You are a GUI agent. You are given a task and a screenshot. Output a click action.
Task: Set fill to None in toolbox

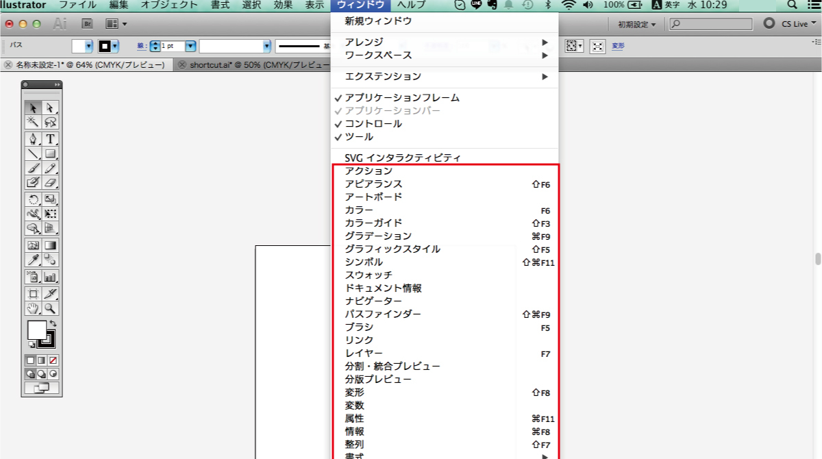(x=53, y=360)
